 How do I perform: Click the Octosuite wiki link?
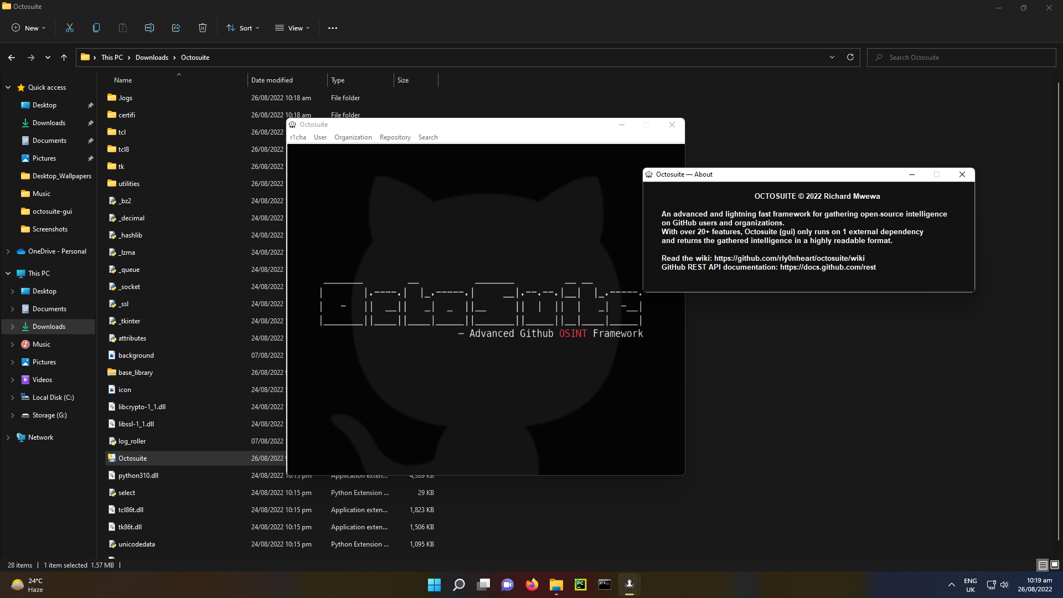click(788, 258)
